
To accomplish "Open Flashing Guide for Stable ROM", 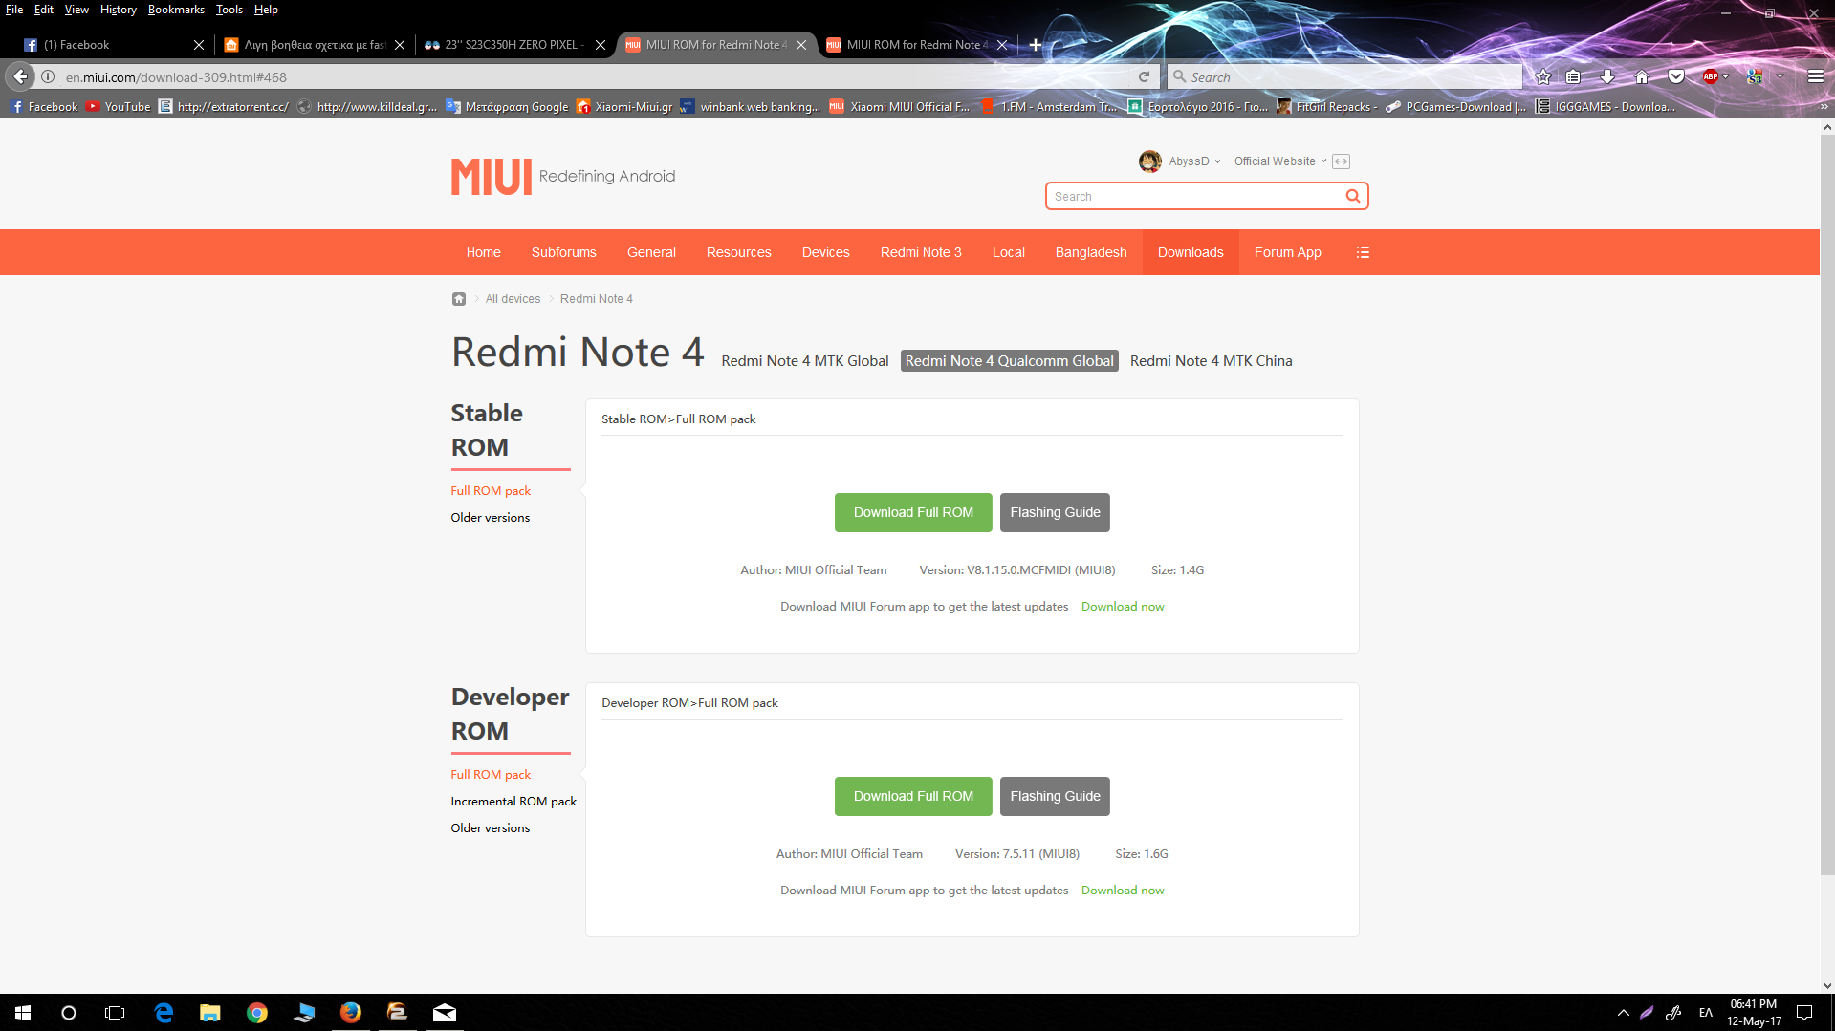I will [x=1055, y=513].
